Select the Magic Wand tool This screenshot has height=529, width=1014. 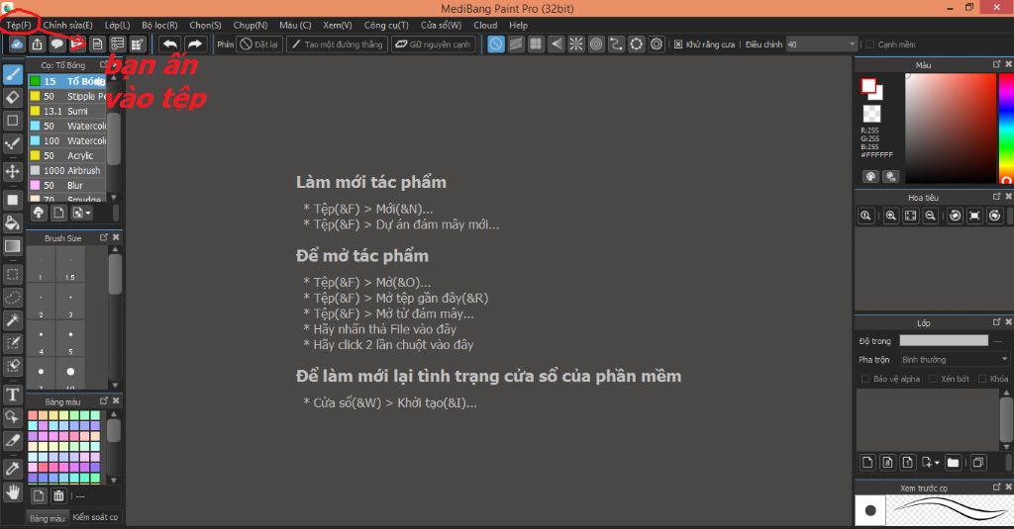coord(12,319)
